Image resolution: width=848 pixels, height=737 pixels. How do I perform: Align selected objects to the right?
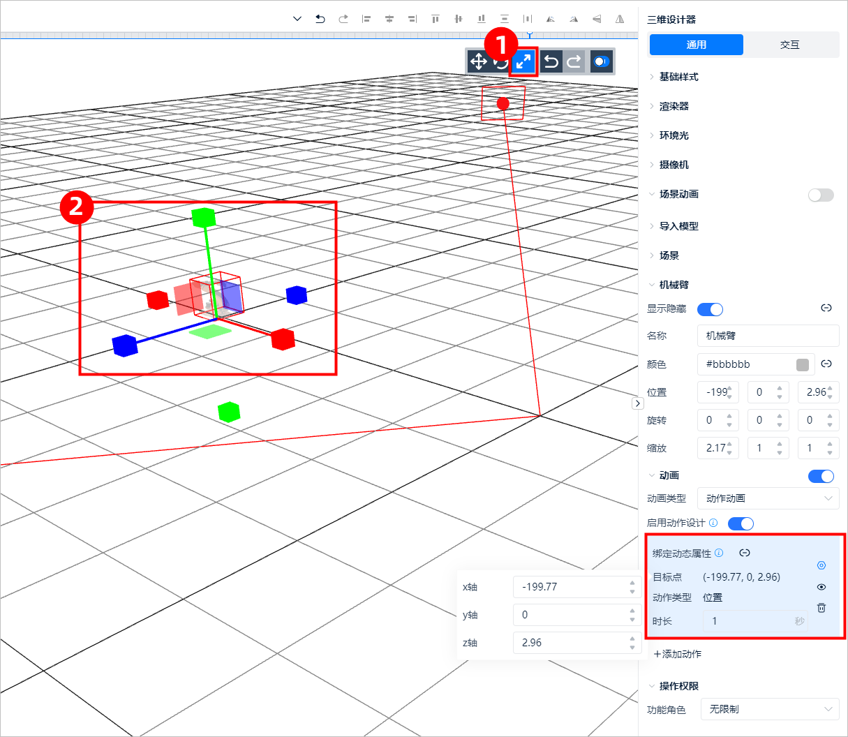(x=412, y=19)
